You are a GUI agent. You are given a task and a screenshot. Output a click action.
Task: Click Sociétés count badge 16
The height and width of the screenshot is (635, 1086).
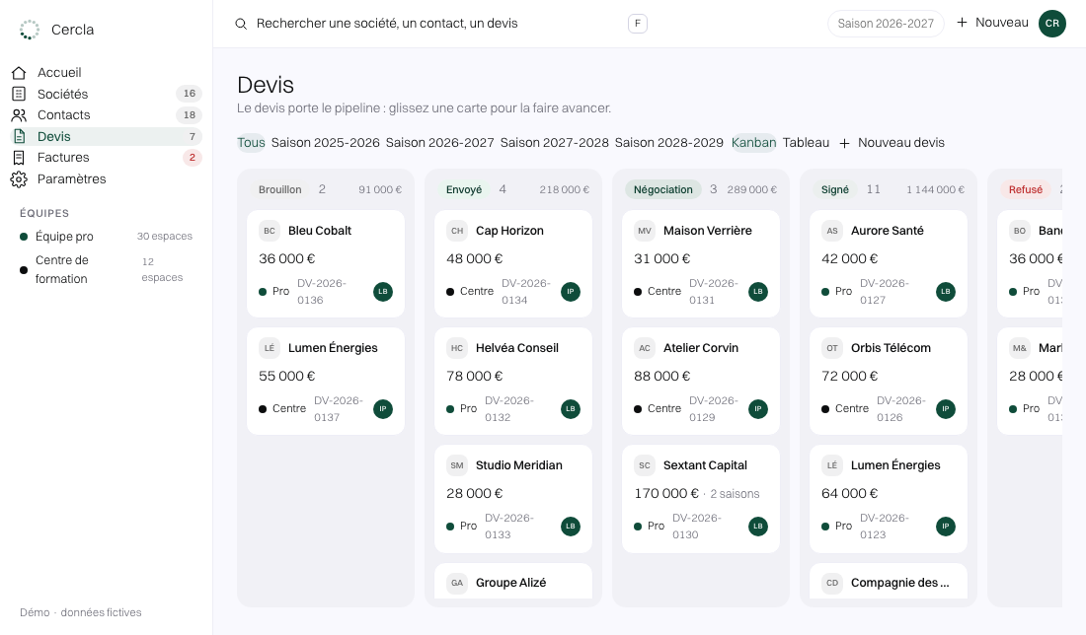[x=190, y=94]
